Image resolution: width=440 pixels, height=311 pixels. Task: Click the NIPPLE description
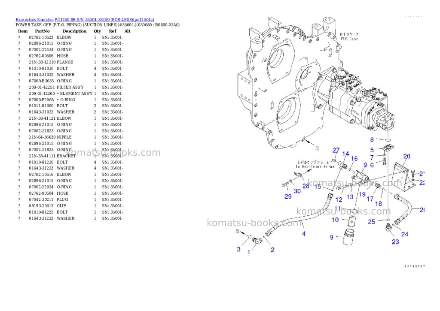point(64,137)
